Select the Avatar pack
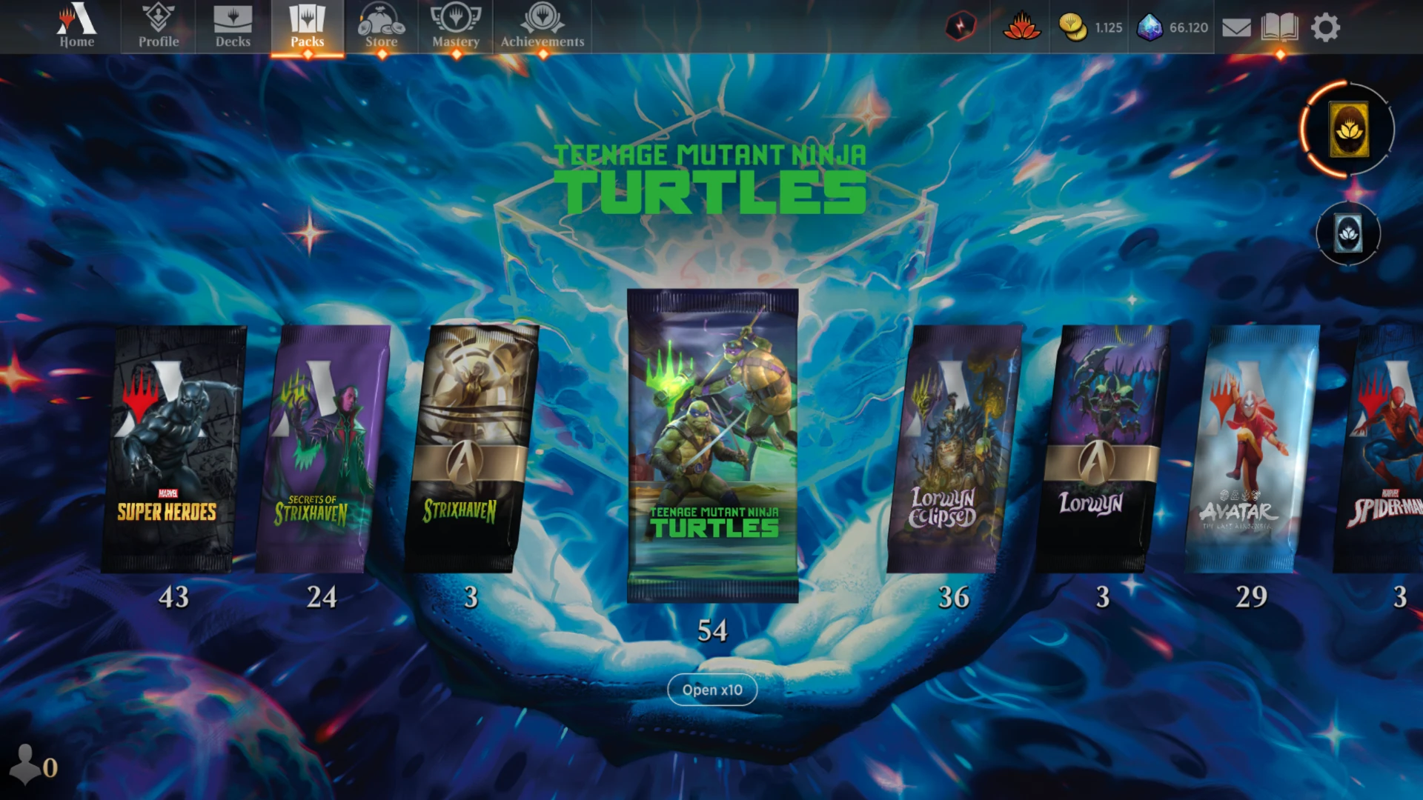This screenshot has width=1423, height=800. [1253, 449]
